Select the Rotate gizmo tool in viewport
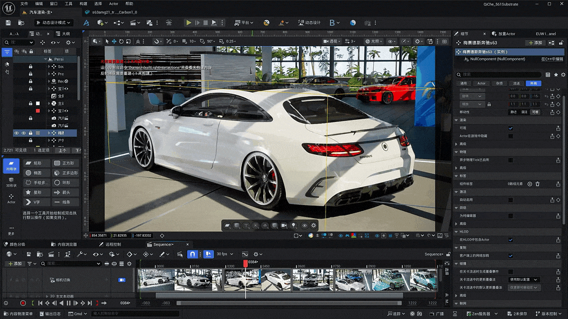568x319 pixels. (x=121, y=42)
